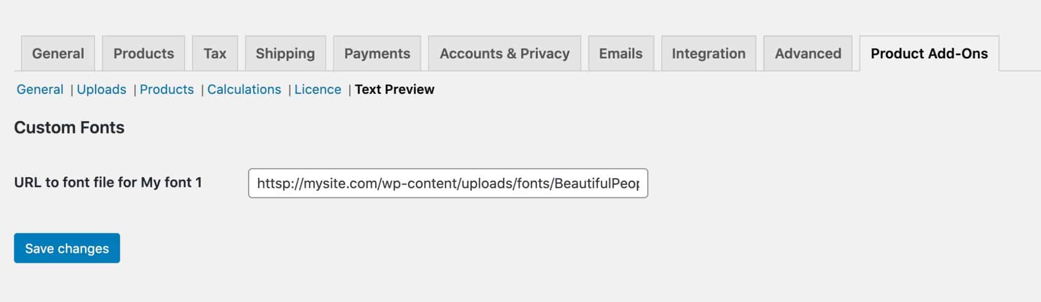Open the Licence settings link
1041x302 pixels.
pos(318,89)
